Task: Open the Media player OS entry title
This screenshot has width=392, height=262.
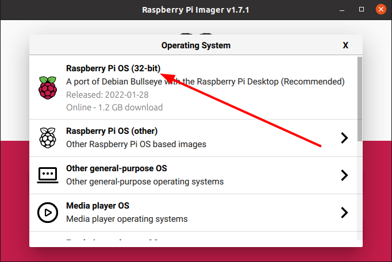Action: 98,206
